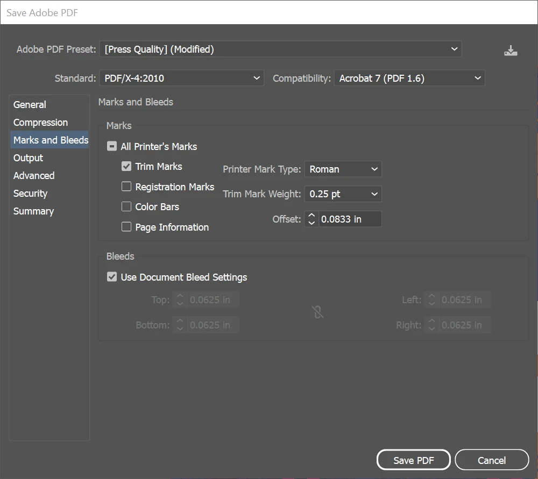Click the save preset icon

click(x=510, y=50)
